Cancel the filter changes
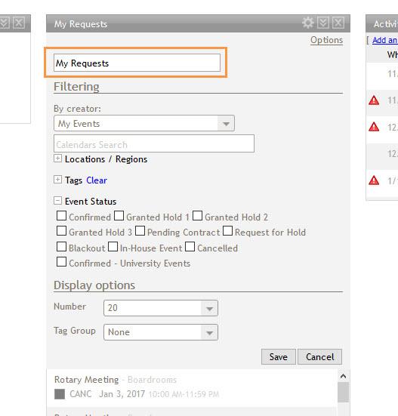Screen dimensions: 398x416 (x=319, y=357)
